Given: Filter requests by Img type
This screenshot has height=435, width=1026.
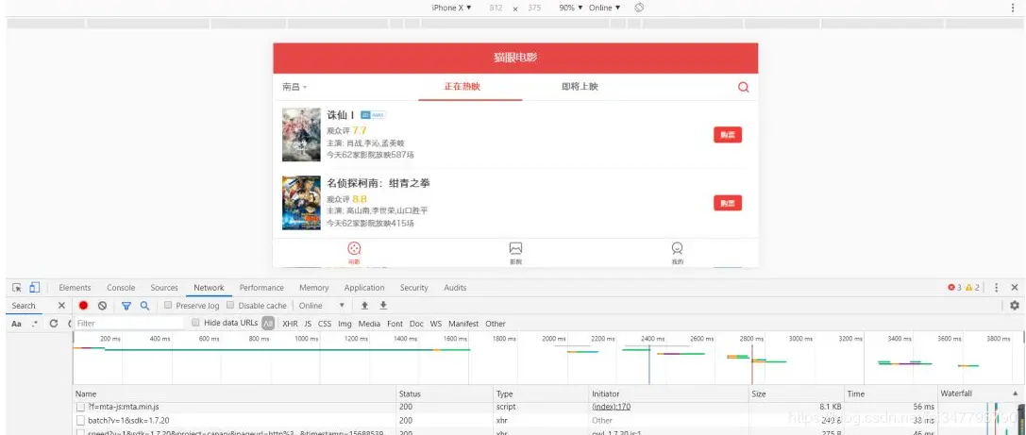Looking at the screenshot, I should coord(345,323).
